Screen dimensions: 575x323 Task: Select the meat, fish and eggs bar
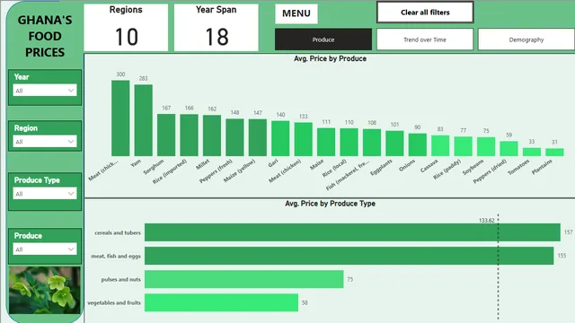[349, 256]
